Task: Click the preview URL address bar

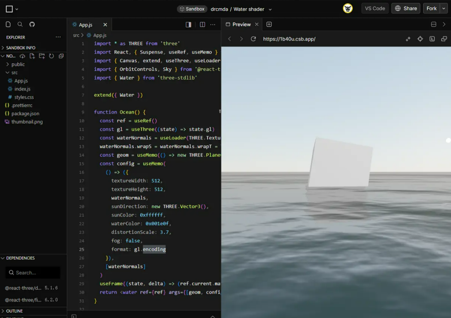Action: point(289,39)
